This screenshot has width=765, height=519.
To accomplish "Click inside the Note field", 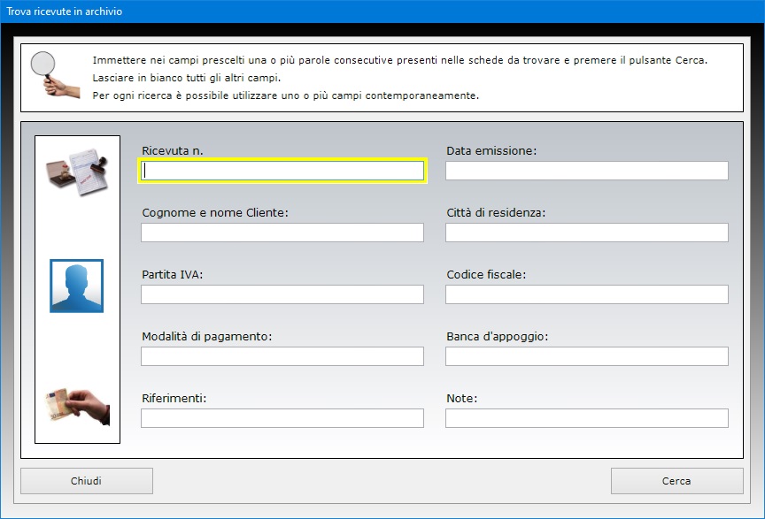I will [586, 418].
